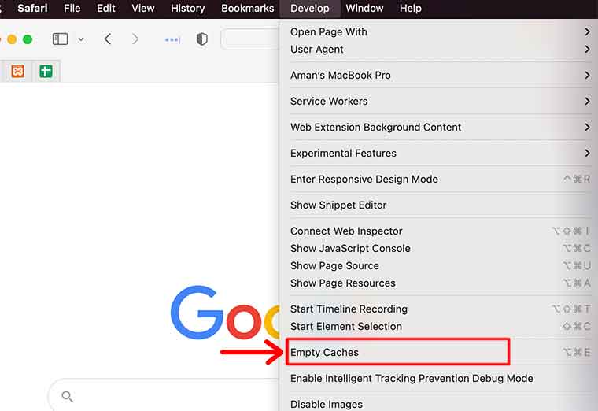The width and height of the screenshot is (598, 411).
Task: Expand Open Page With submenu
Action: (x=440, y=32)
